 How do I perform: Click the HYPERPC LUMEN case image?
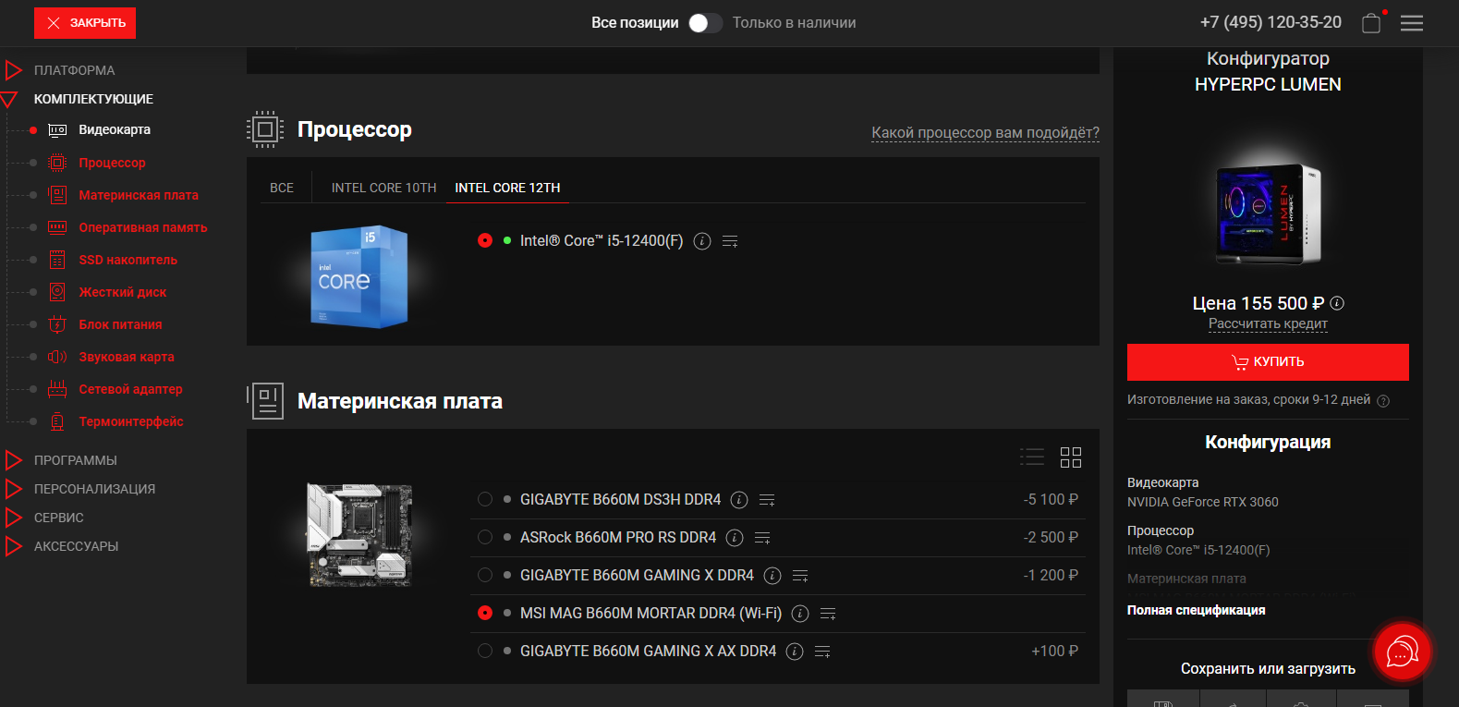click(x=1268, y=213)
